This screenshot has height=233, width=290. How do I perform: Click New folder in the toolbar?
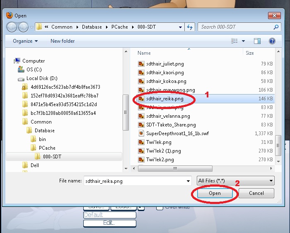tap(63, 41)
